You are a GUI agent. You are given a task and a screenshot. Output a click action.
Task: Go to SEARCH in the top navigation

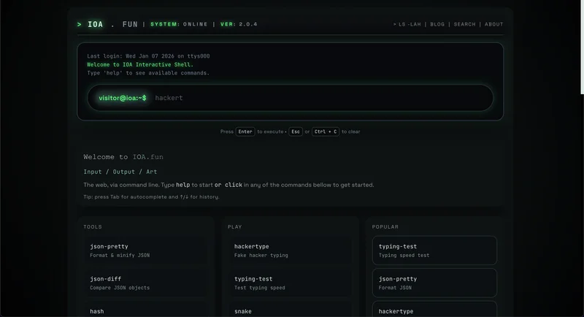(464, 24)
